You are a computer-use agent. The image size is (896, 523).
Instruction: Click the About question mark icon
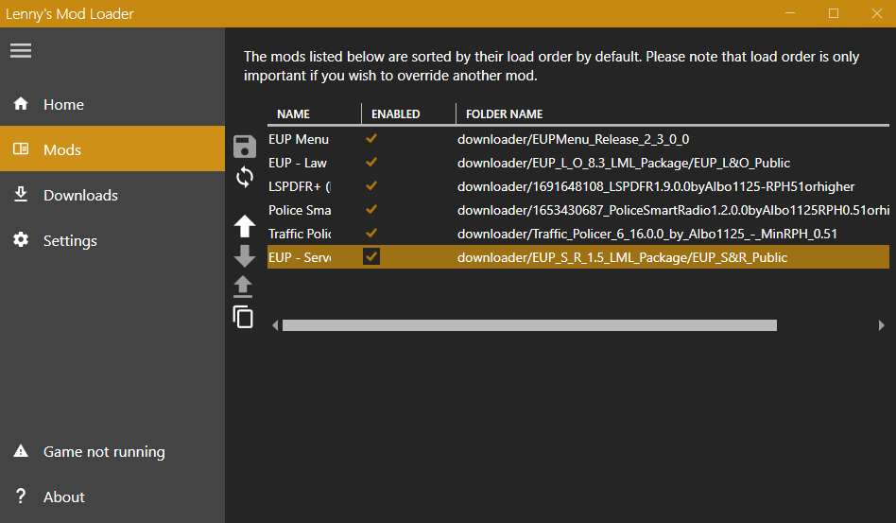21,497
